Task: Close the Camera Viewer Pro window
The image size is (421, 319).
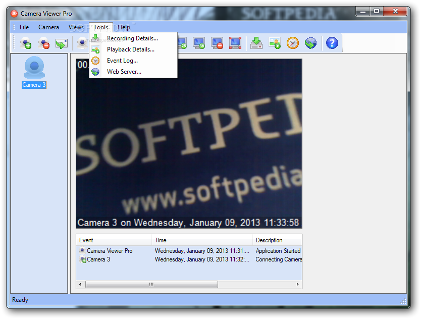Action: tap(395, 11)
